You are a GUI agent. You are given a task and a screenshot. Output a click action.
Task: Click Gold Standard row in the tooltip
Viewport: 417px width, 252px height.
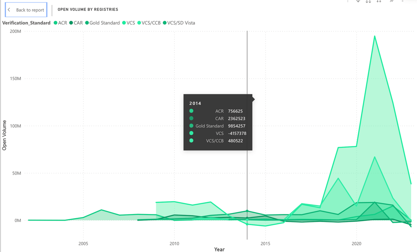pos(218,126)
